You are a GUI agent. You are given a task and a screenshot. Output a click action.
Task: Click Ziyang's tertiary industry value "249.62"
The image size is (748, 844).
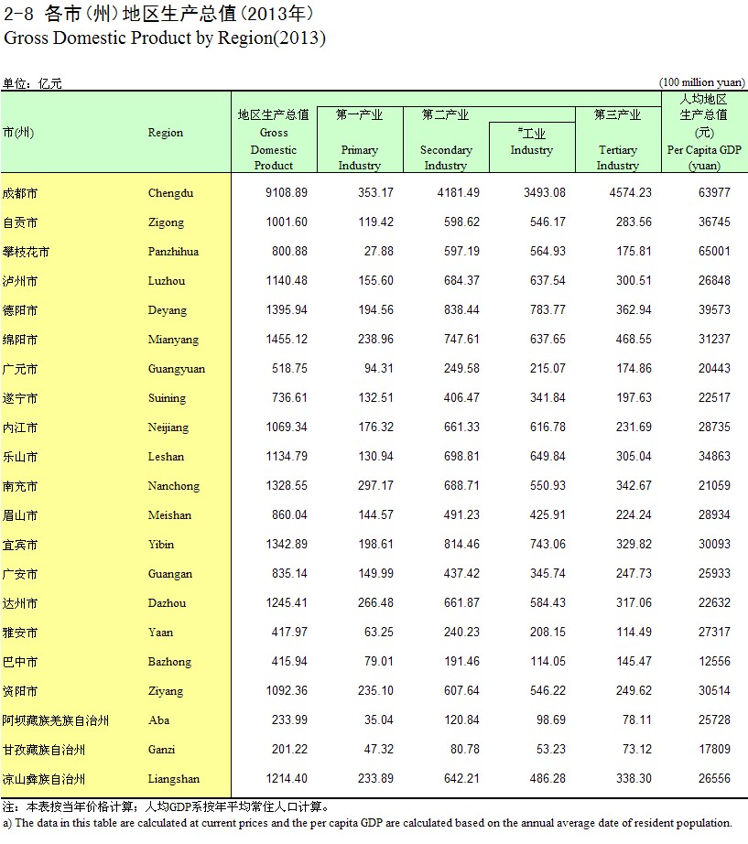pyautogui.click(x=634, y=690)
